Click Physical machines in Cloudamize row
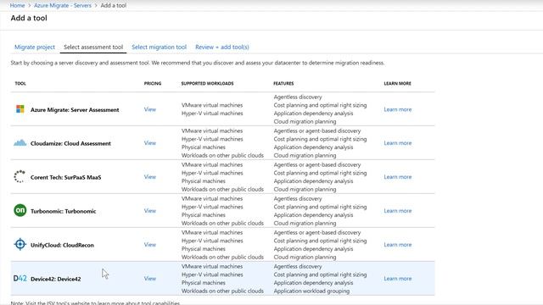The height and width of the screenshot is (305, 543). [x=204, y=147]
